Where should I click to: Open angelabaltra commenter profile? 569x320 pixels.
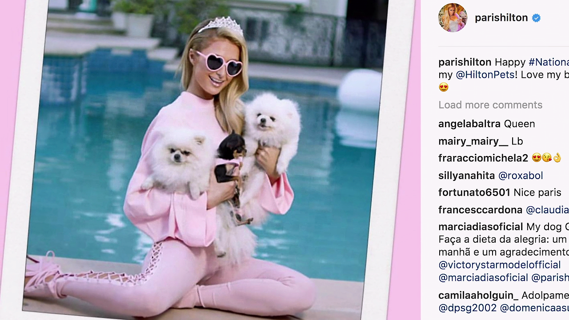(469, 124)
